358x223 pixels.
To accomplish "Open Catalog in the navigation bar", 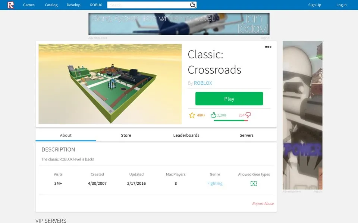I will pyautogui.click(x=51, y=5).
